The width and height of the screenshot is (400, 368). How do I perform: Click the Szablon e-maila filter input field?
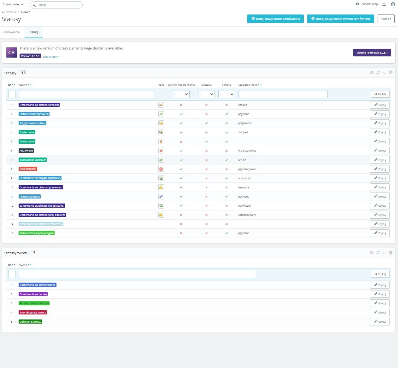[283, 94]
